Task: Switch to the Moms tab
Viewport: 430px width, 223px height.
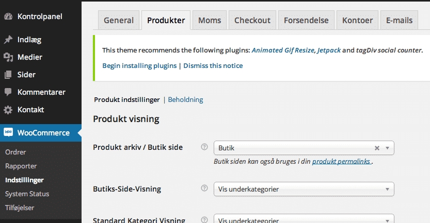Action: coord(210,21)
